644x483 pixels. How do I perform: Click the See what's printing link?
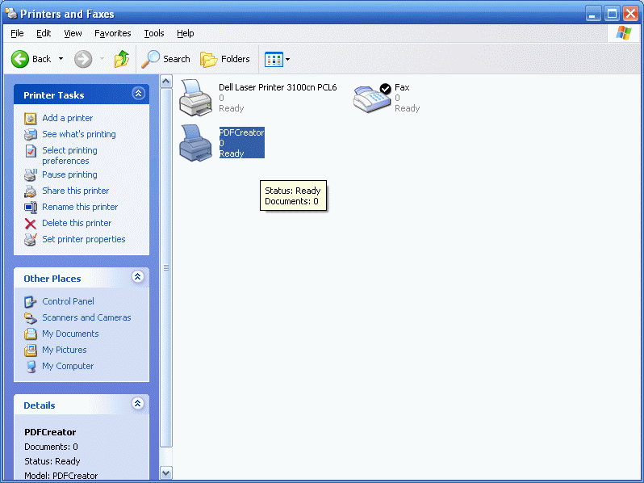[x=79, y=134]
